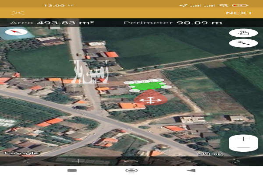Image resolution: width=263 pixels, height=175 pixels.
Task: Open Android recent apps square button
Action: pyautogui.click(x=72, y=170)
